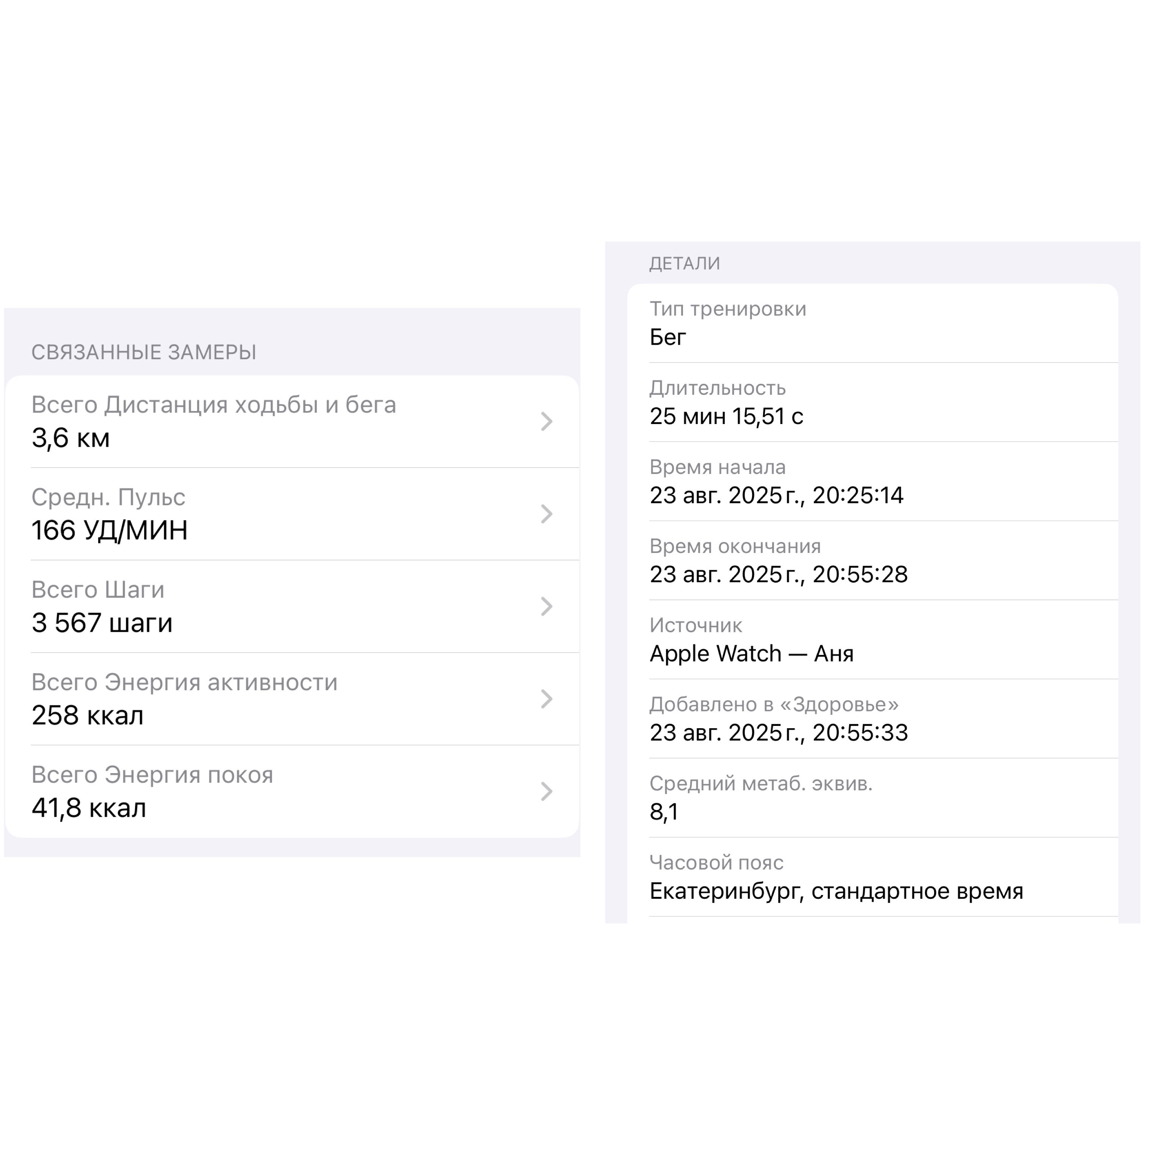Select the Длительность 25 мин 15,51 с row
Screen dimensions: 1165x1165
pyautogui.click(x=873, y=402)
